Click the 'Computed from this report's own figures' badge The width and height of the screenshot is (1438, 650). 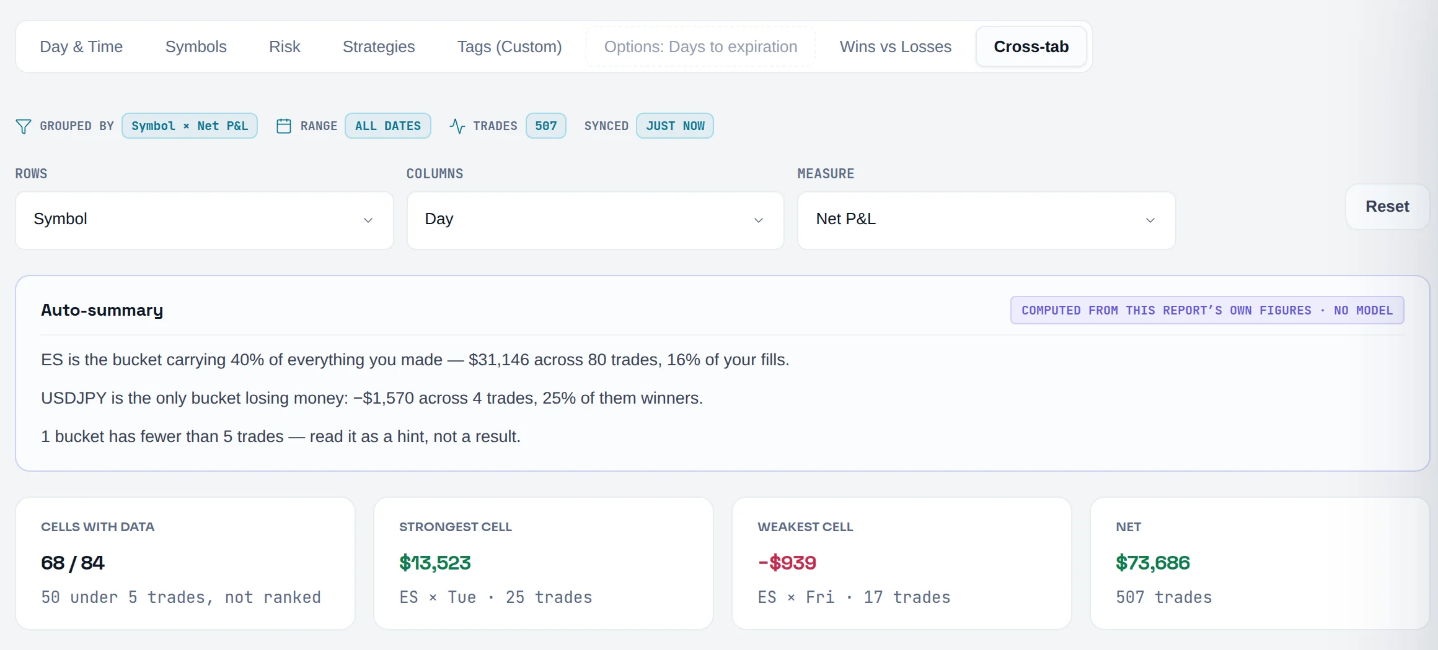tap(1207, 310)
